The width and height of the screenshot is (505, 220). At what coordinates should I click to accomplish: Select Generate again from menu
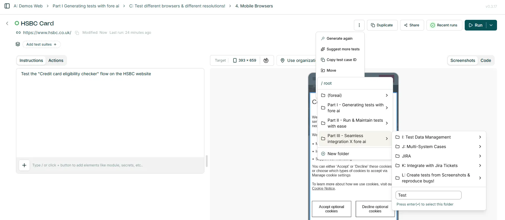click(x=340, y=38)
